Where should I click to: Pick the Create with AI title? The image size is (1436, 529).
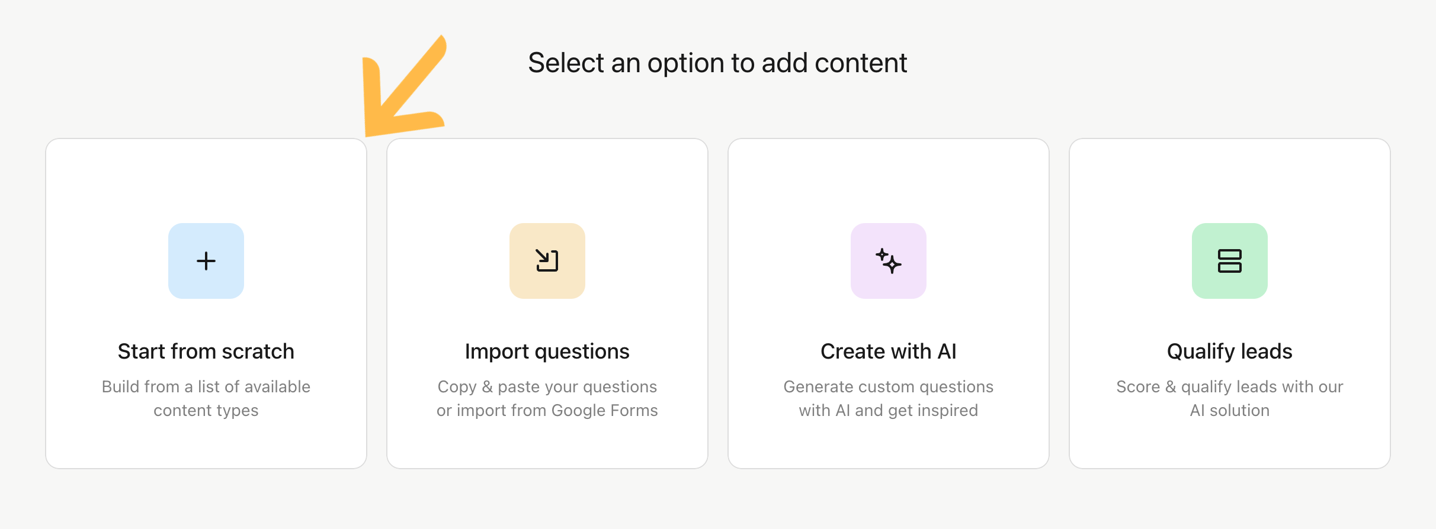coord(889,351)
